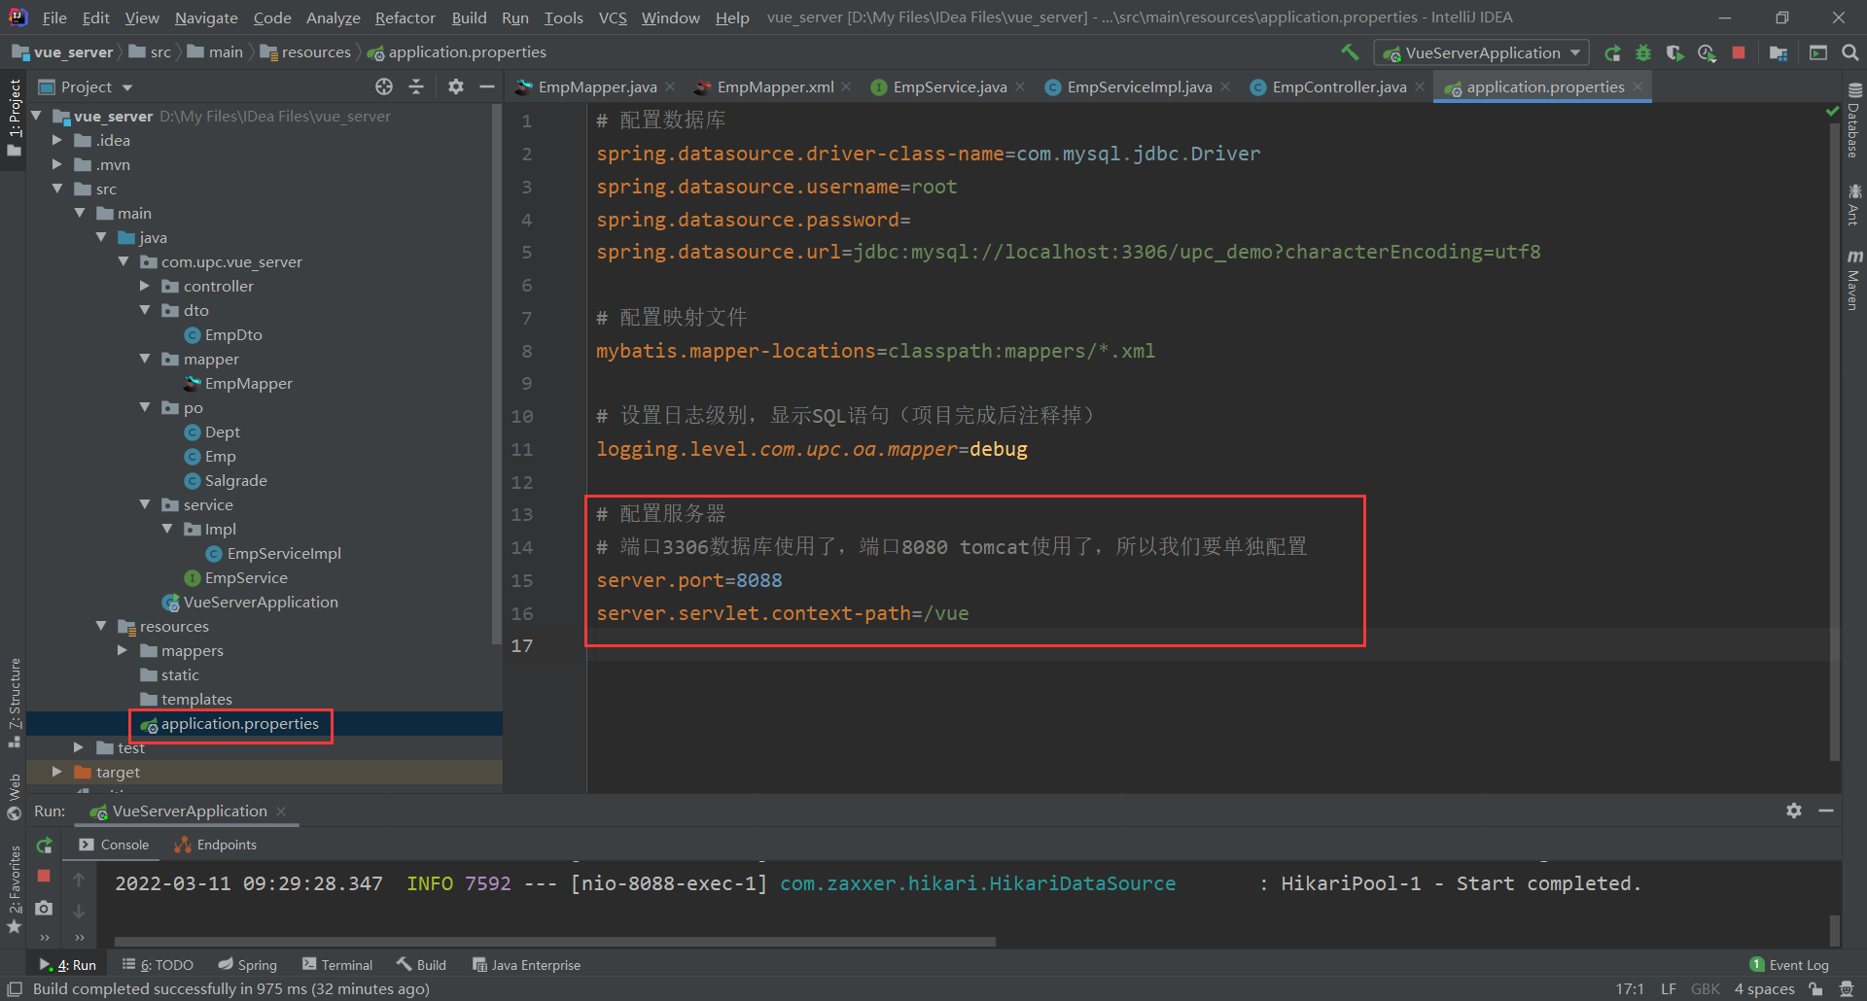Open the Maven tool window
The height and width of the screenshot is (1001, 1867).
tap(1854, 280)
